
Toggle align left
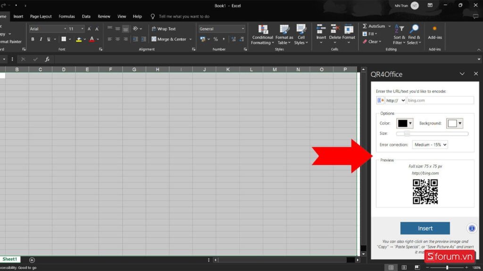[x=109, y=40]
